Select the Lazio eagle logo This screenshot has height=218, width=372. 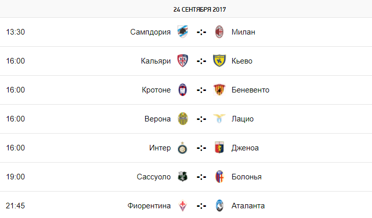219,118
